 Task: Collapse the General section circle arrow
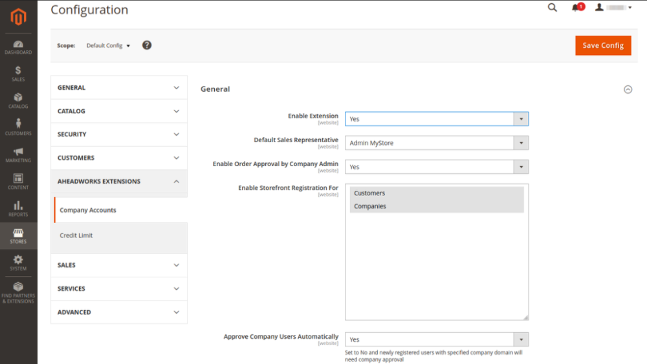[628, 89]
